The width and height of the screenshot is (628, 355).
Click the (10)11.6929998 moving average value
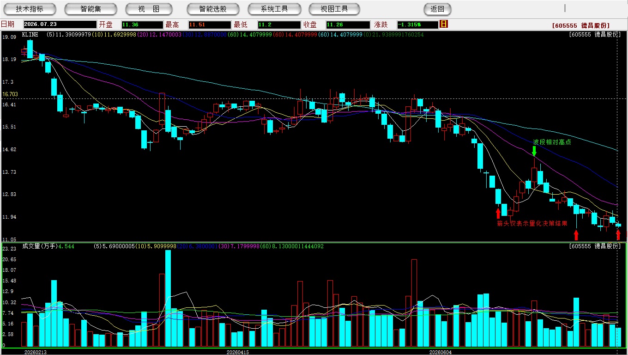coord(114,35)
